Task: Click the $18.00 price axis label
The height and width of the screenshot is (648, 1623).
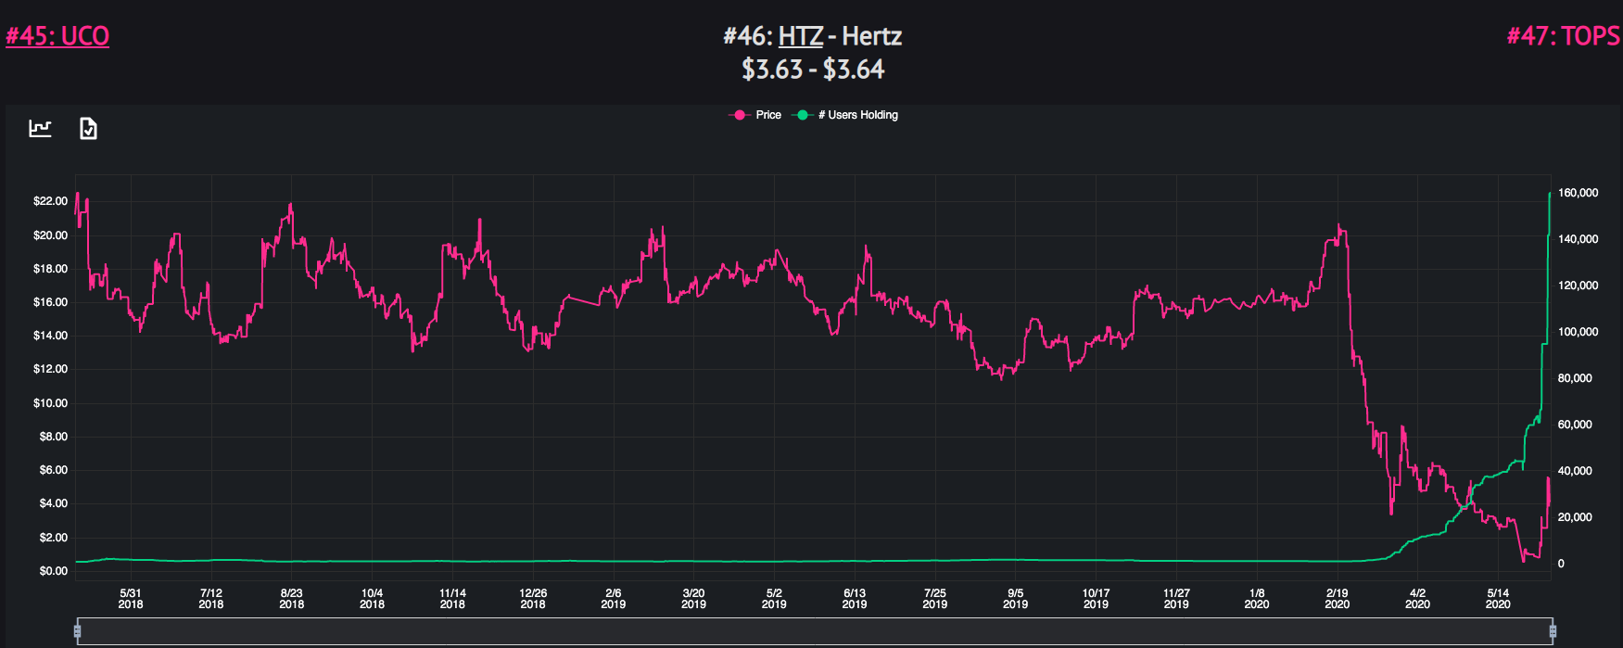Action: click(50, 269)
